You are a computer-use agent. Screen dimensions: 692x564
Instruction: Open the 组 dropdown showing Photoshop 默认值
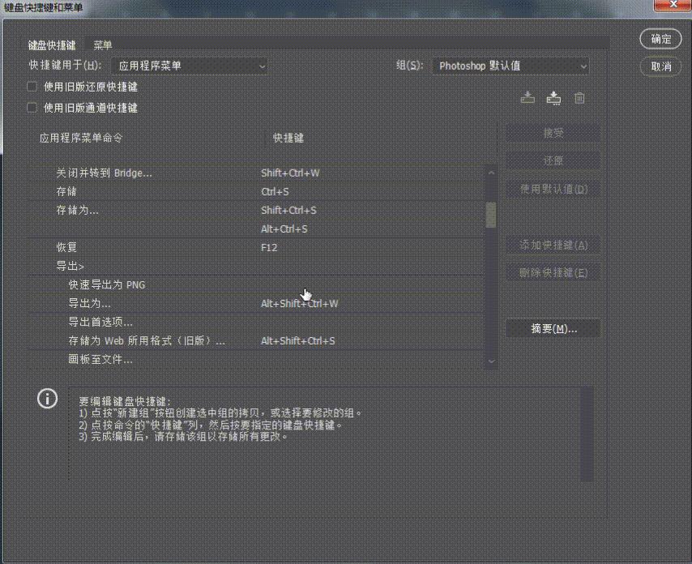[x=510, y=66]
